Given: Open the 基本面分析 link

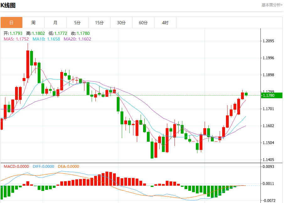Looking at the screenshot, I should pyautogui.click(x=272, y=5).
